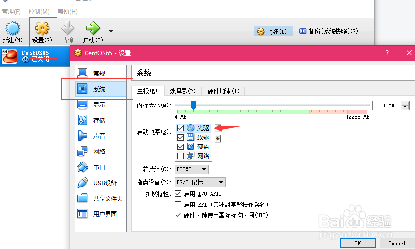Enable the 启用 EFI checkbox

pyautogui.click(x=178, y=205)
